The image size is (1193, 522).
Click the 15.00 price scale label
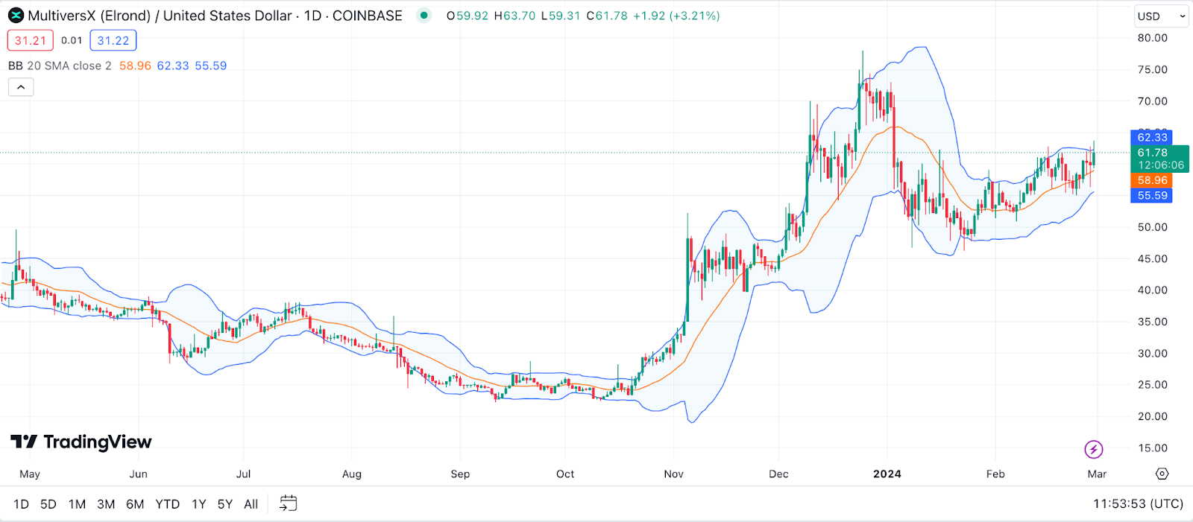[1153, 448]
